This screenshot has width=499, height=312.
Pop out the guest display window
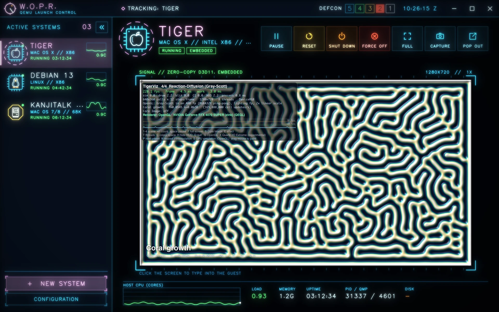pyautogui.click(x=473, y=39)
